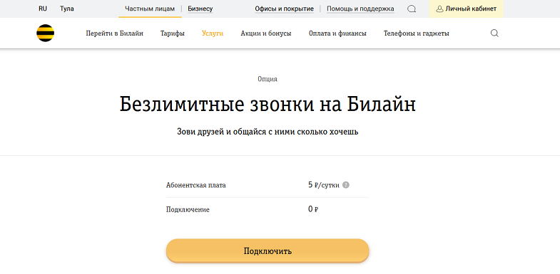Click the heading Безлимитные звонки на Билайн
Screen dimensions: 560x274
click(268, 104)
